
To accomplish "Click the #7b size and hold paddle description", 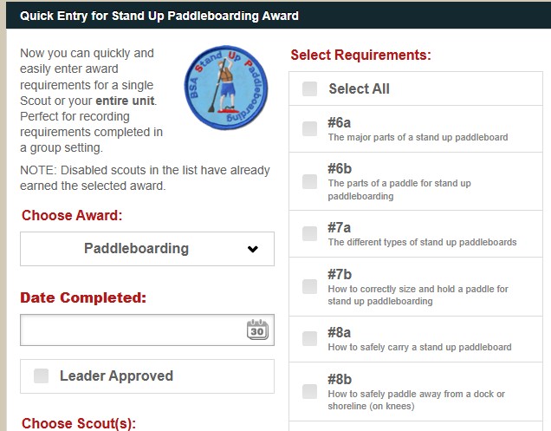I will tap(418, 295).
